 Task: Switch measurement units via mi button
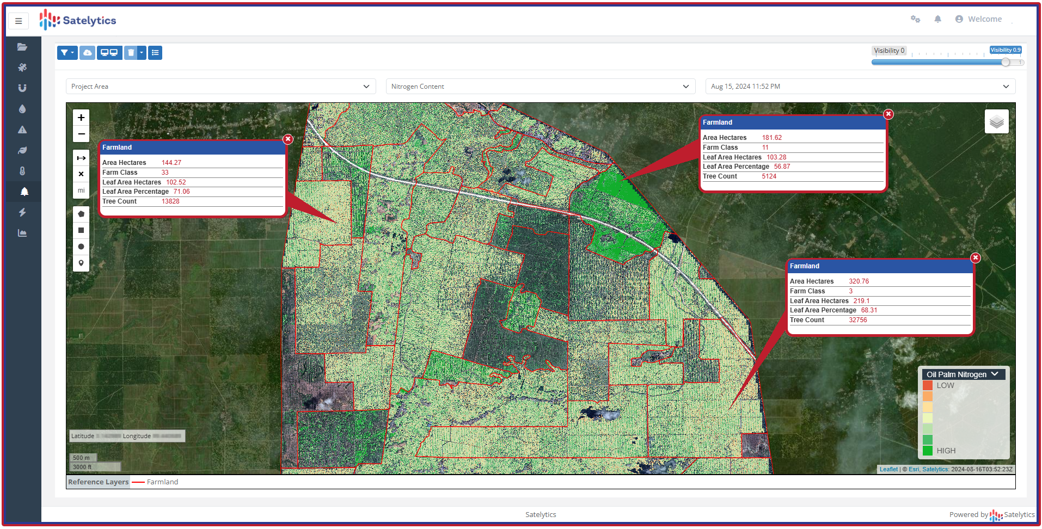(81, 190)
